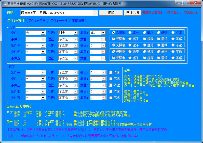
Task: Click the 查询列表完毕! status text
Action: pos(152,13)
